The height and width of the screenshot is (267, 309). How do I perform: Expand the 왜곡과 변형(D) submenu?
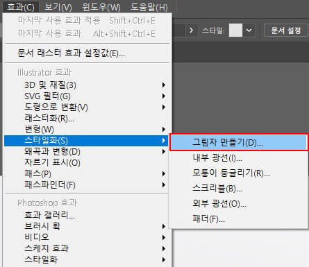coord(86,152)
